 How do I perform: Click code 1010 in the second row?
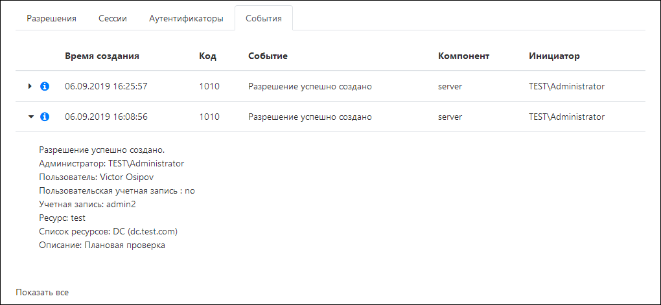click(209, 117)
